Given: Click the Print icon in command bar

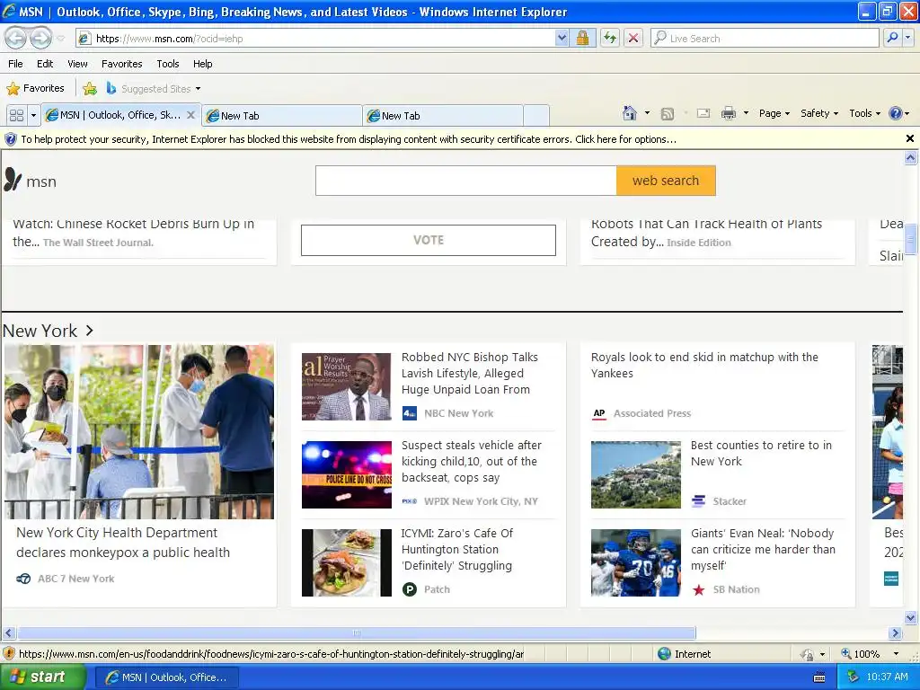Looking at the screenshot, I should coord(728,113).
